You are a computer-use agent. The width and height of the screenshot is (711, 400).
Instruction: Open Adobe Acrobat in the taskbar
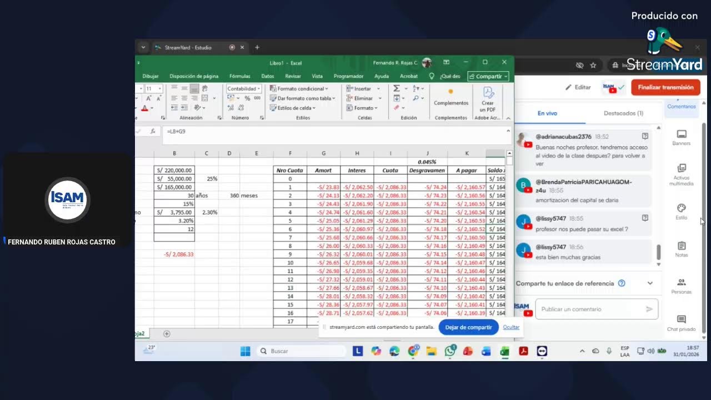[x=523, y=351]
